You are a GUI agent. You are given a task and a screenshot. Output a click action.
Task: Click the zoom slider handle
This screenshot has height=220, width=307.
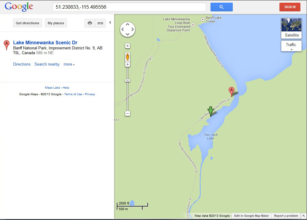pos(128,81)
